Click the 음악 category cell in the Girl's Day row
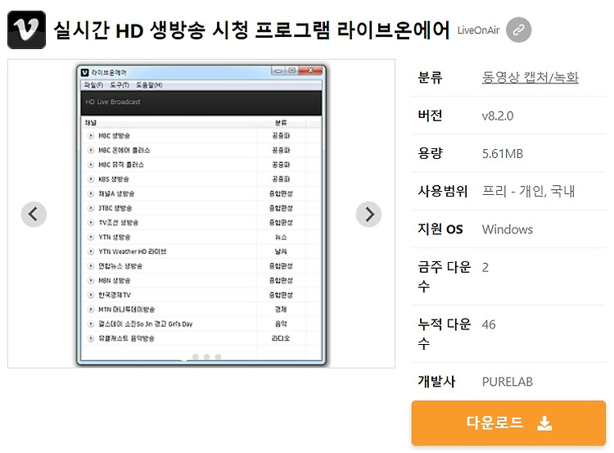Image resolution: width=614 pixels, height=453 pixels. 281,324
